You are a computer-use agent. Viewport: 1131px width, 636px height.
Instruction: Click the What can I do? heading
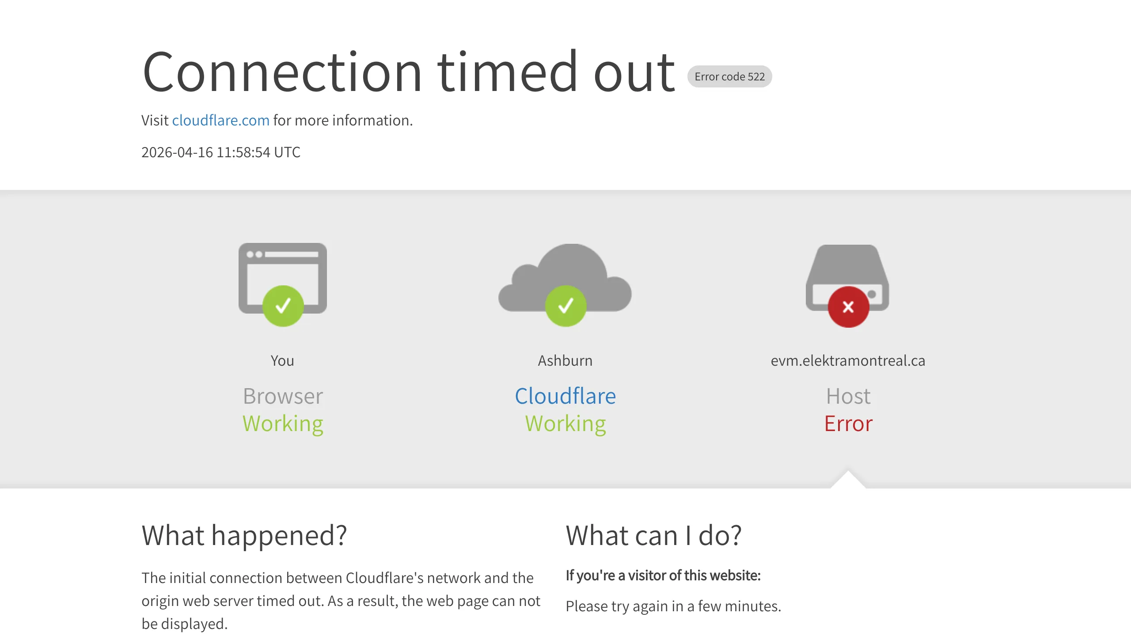tap(653, 536)
